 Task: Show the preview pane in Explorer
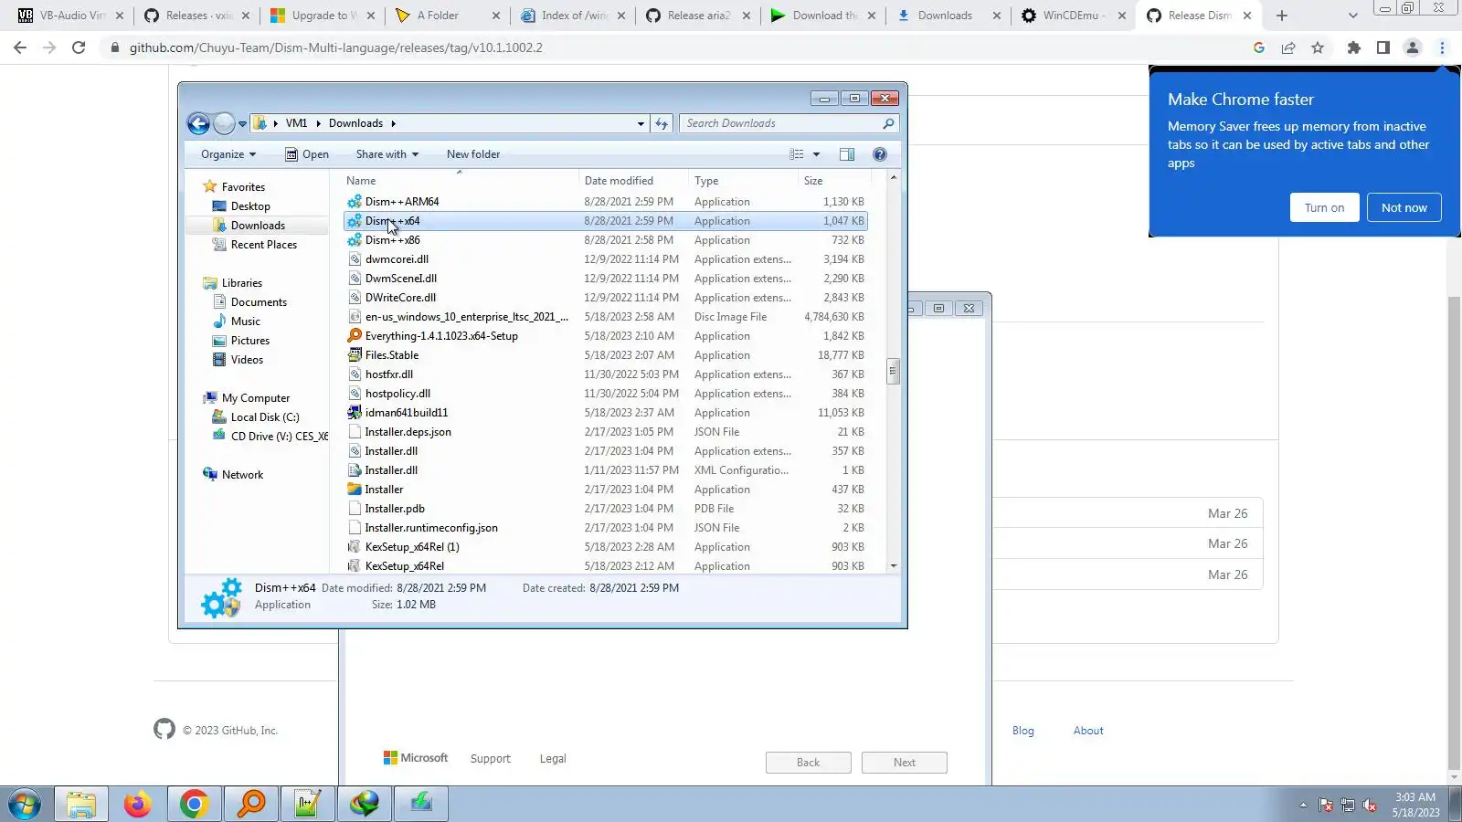pyautogui.click(x=847, y=154)
